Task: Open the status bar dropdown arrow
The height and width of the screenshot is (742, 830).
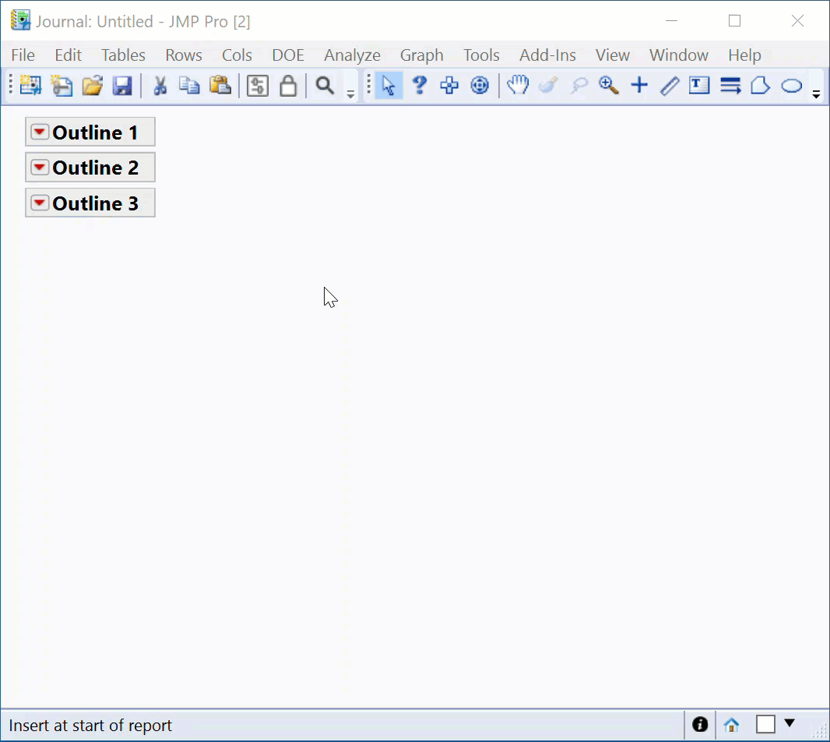Action: [789, 725]
